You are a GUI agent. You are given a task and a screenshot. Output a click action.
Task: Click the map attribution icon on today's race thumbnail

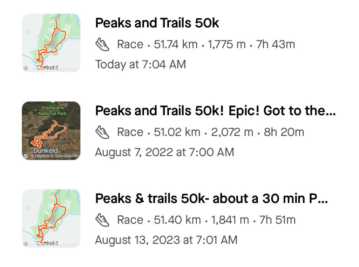(26, 69)
